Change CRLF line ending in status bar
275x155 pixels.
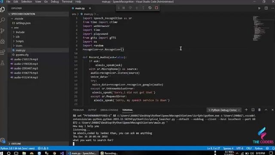(x=249, y=148)
